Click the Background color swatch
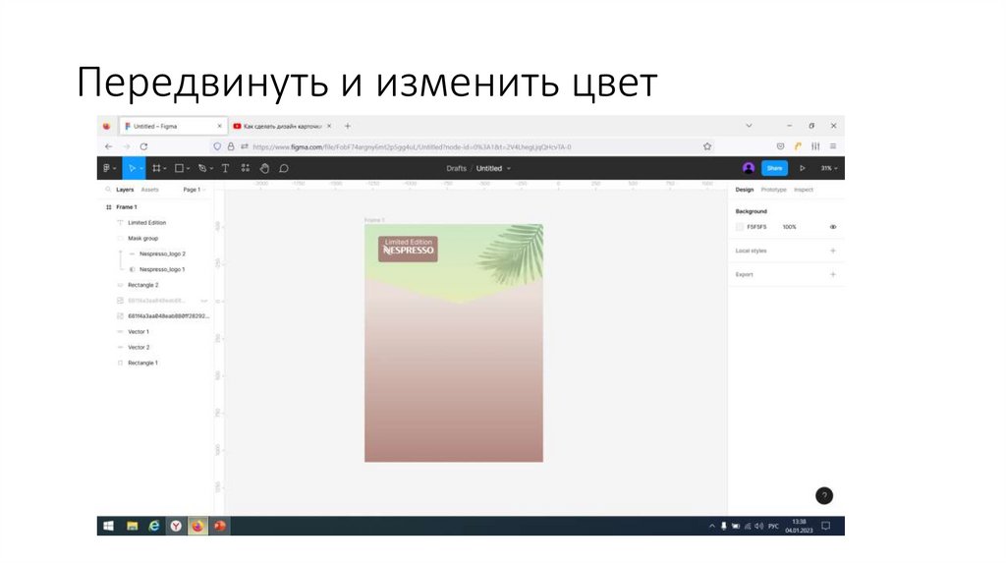Image resolution: width=1006 pixels, height=564 pixels. (739, 227)
